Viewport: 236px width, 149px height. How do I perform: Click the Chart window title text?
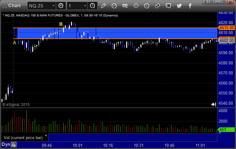pos(14,6)
